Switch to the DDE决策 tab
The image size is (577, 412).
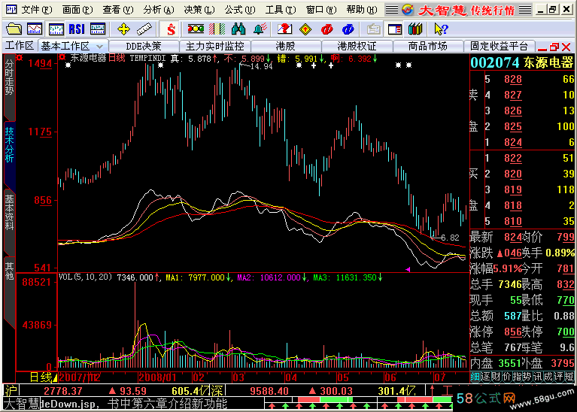144,47
